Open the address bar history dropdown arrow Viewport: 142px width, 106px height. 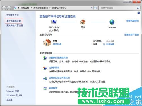coord(92,8)
